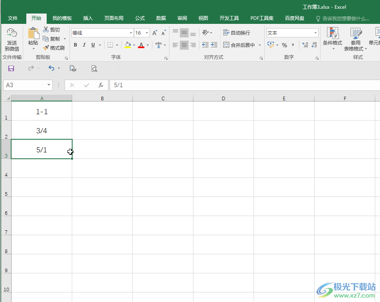380x302 pixels.
Task: Open the merge and center options arrow
Action: [x=260, y=45]
